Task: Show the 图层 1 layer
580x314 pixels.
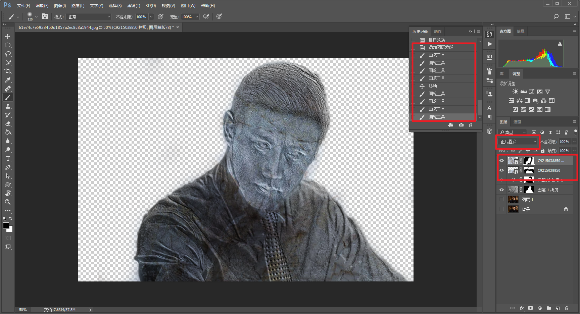Action: click(501, 200)
